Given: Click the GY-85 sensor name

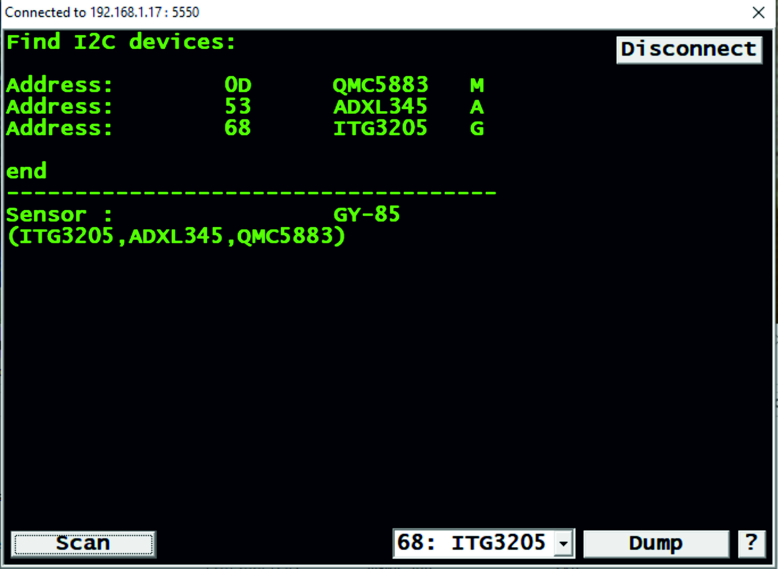Looking at the screenshot, I should pos(366,215).
